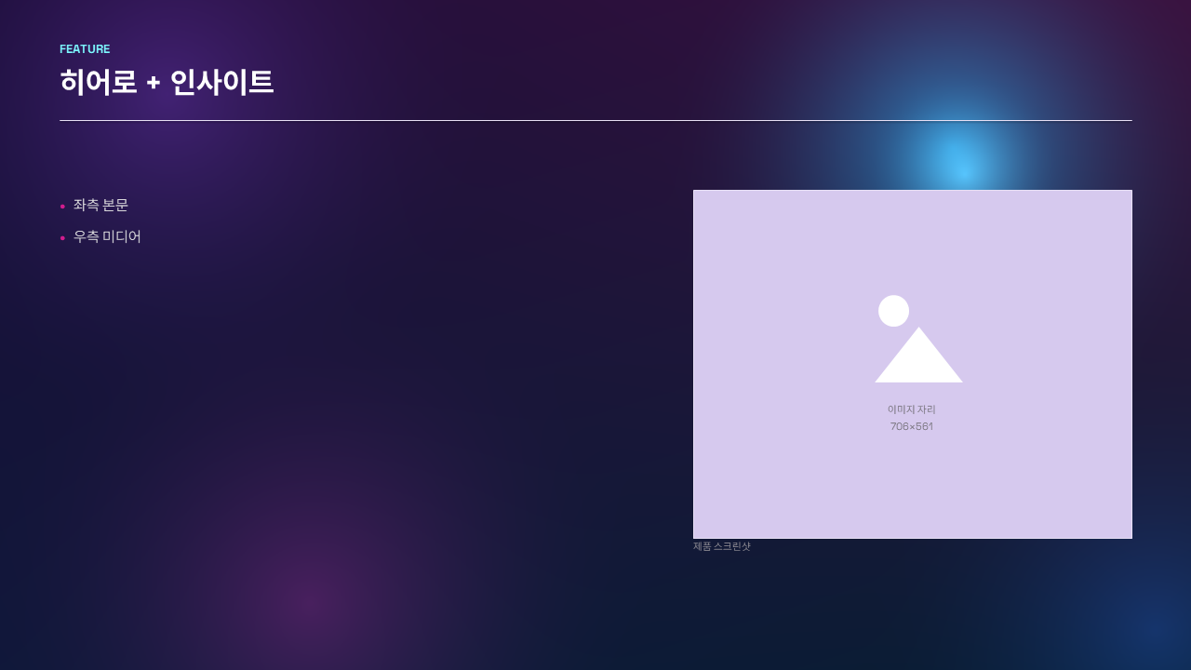Select the image placeholder icon
This screenshot has height=670, width=1191.
tap(918, 339)
